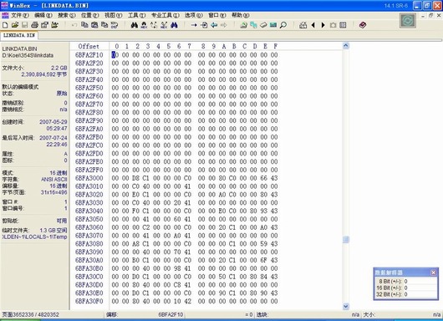
Task: Click the greyed camera snapshot icon
Action: (334, 25)
